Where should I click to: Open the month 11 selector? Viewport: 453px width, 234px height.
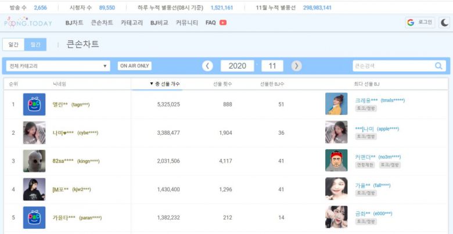click(272, 66)
